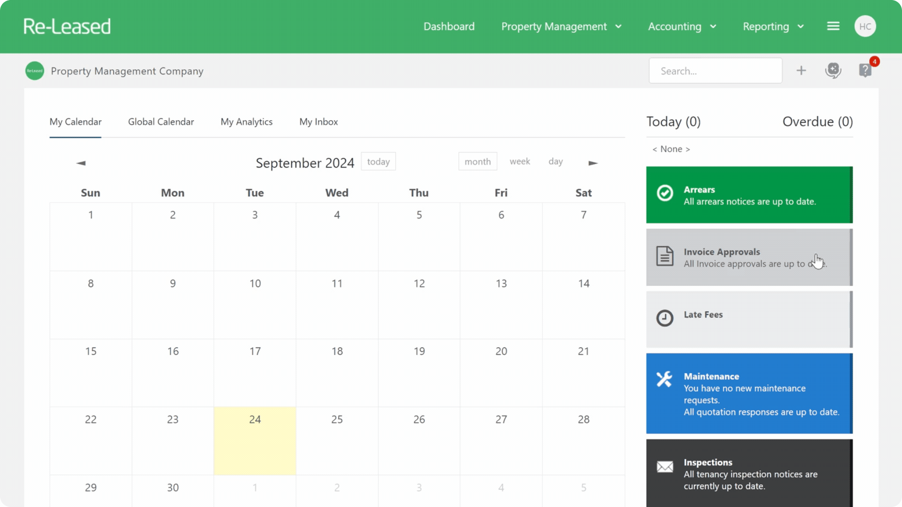Click the plus add-new icon
Viewport: 902px width, 507px height.
tap(801, 70)
